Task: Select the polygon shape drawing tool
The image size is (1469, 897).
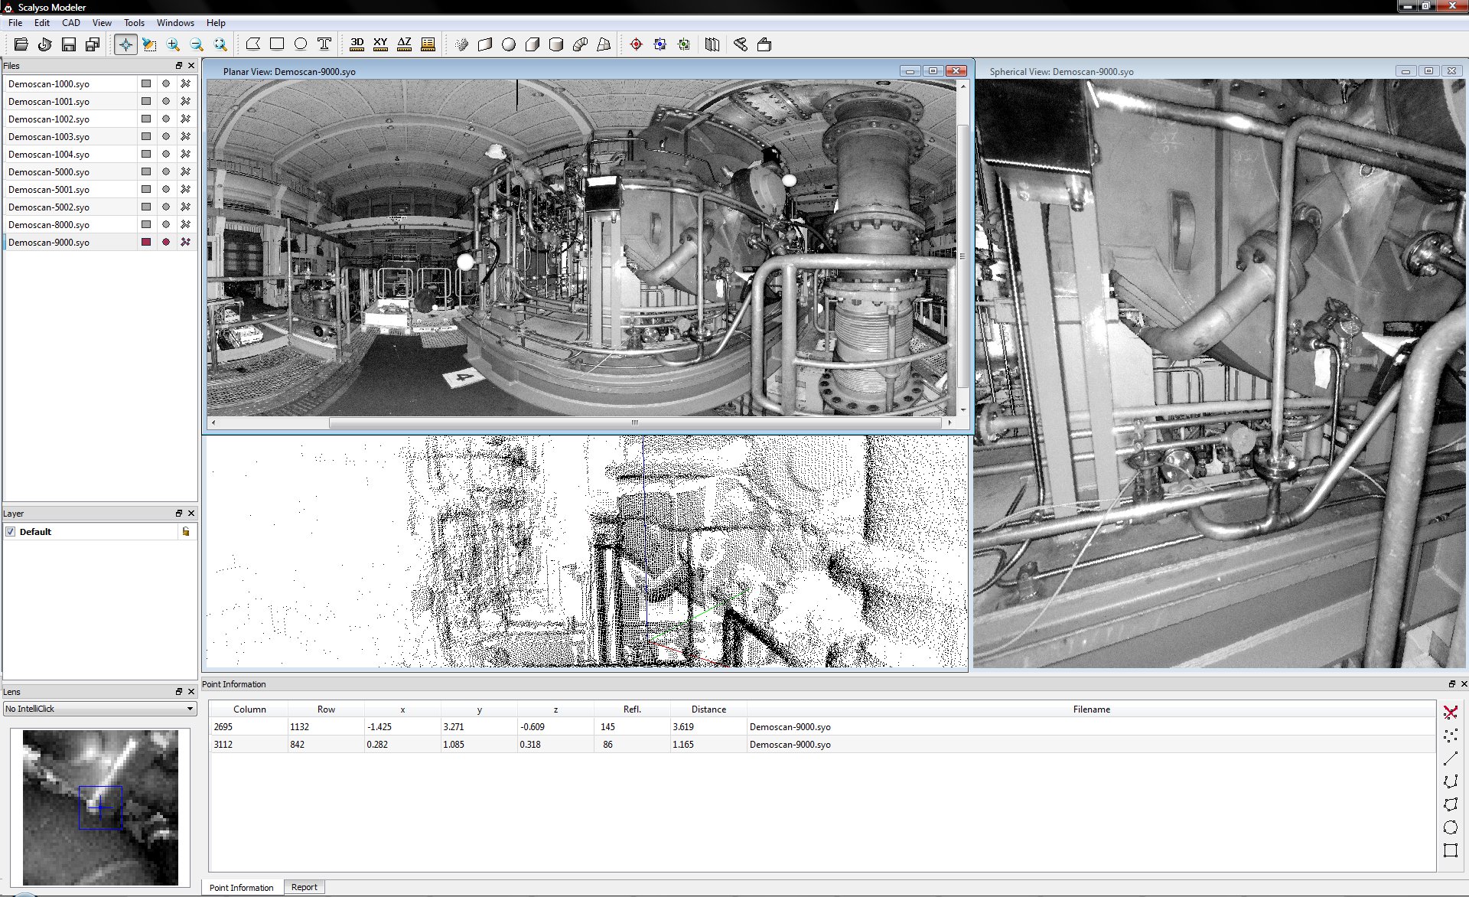Action: 253,44
